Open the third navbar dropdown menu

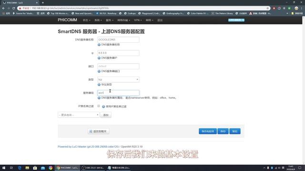(x=110, y=20)
